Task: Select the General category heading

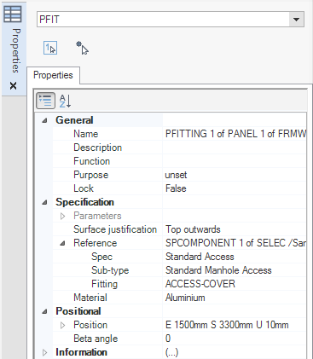Action: pyautogui.click(x=74, y=120)
